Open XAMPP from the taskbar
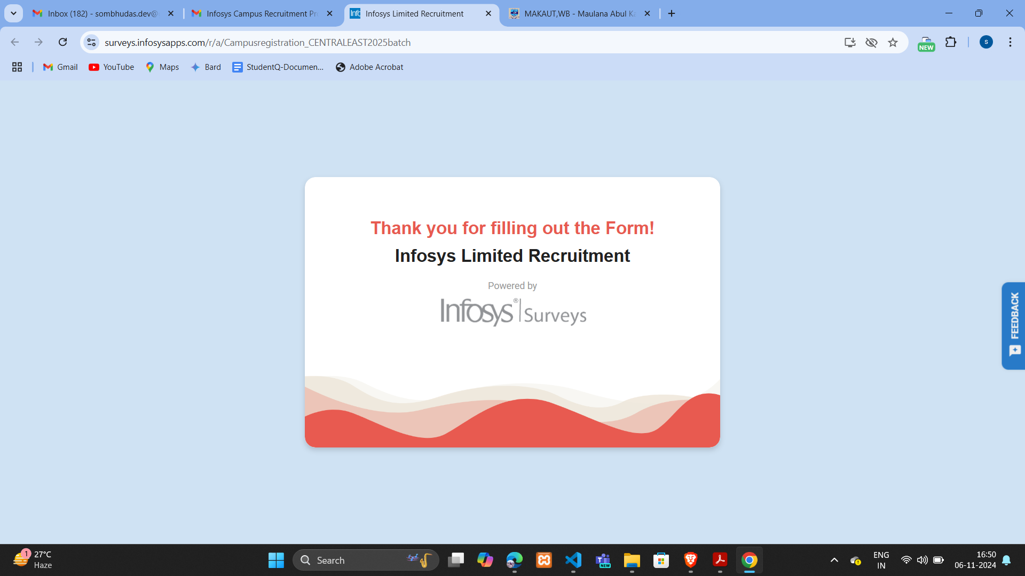Screen dimensions: 1025x576 pyautogui.click(x=543, y=560)
